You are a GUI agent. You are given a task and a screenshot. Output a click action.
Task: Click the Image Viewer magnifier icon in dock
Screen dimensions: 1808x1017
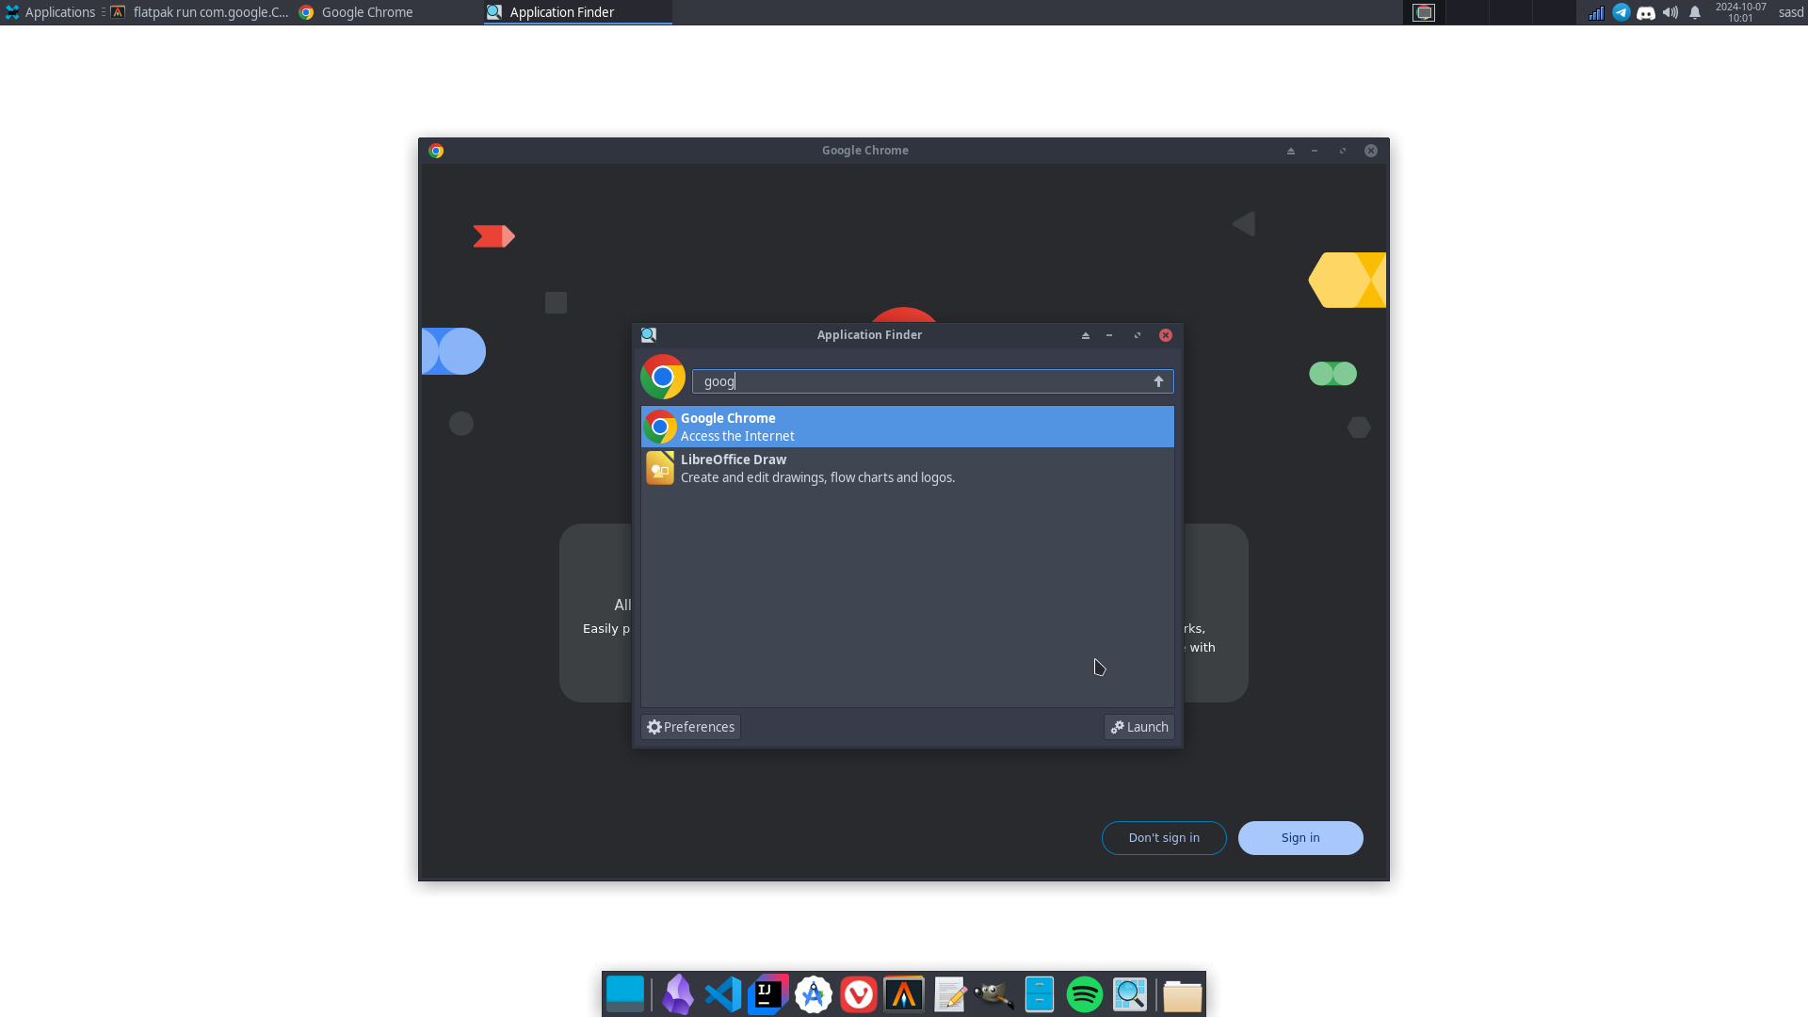(1130, 993)
